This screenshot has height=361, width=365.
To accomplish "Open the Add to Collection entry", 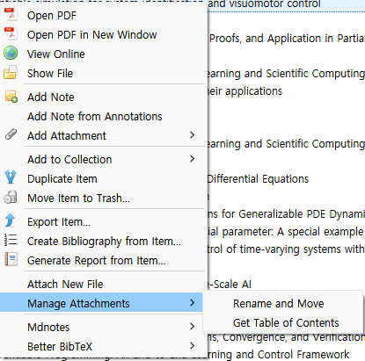I will (104, 160).
